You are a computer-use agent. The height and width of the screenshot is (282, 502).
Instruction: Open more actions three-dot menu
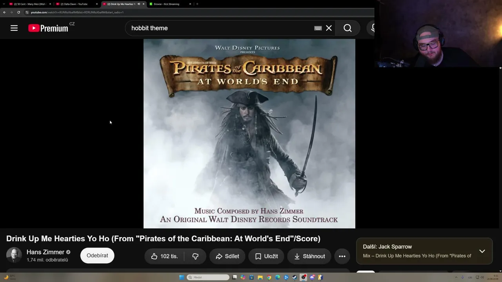(x=342, y=256)
